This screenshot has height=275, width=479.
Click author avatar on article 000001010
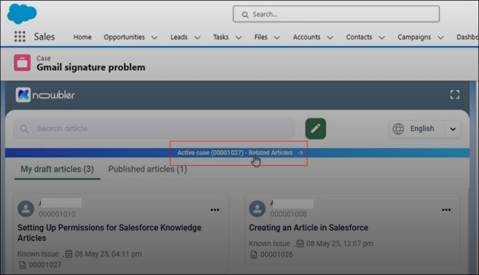[26, 209]
